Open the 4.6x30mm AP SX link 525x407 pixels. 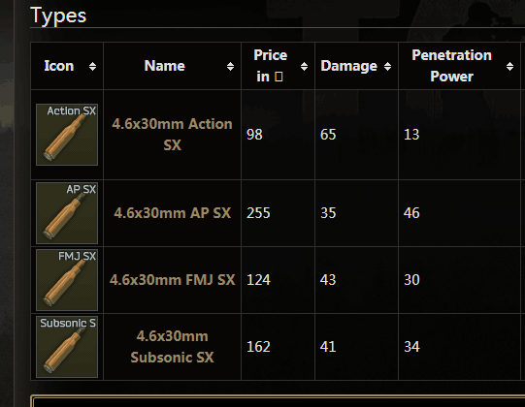pos(172,213)
